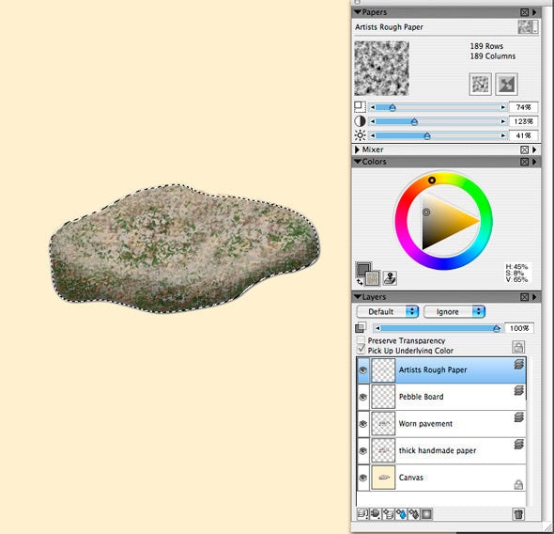Click the clone color stamp icon

coord(390,278)
